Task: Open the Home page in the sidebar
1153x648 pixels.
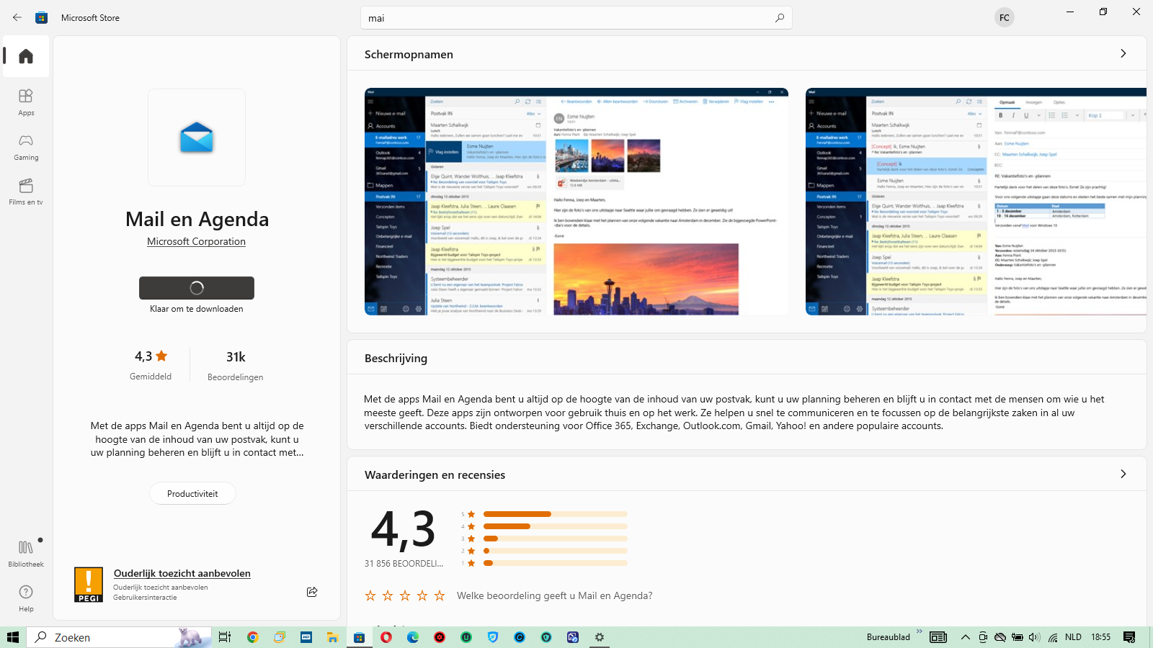Action: click(x=26, y=56)
